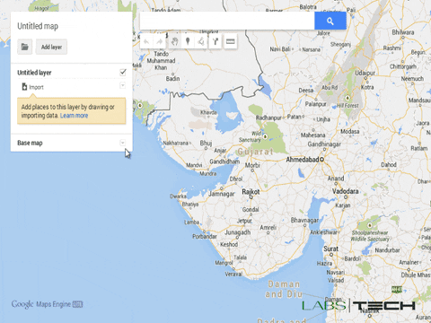Click the Vadodara city label
This screenshot has height=323, width=431.
point(345,191)
